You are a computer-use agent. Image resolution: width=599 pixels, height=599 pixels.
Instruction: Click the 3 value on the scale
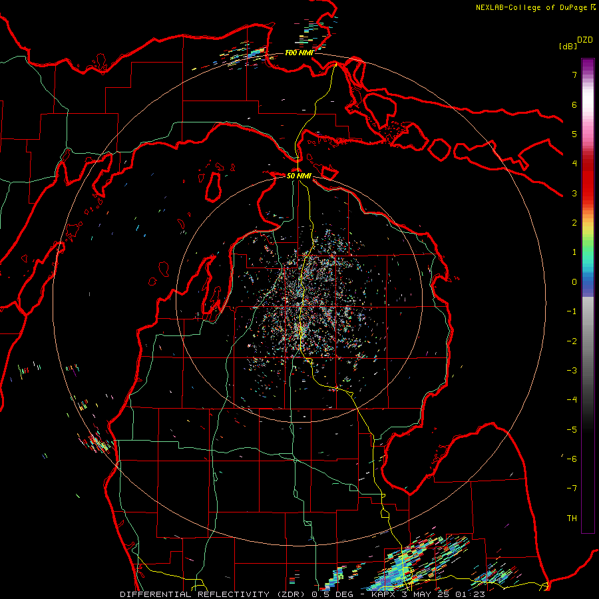[574, 193]
